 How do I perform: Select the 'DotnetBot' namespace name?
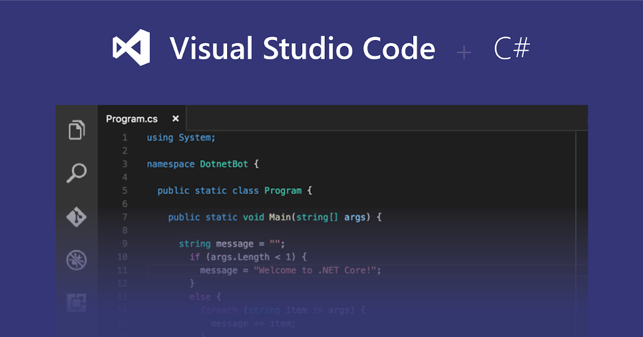click(224, 164)
